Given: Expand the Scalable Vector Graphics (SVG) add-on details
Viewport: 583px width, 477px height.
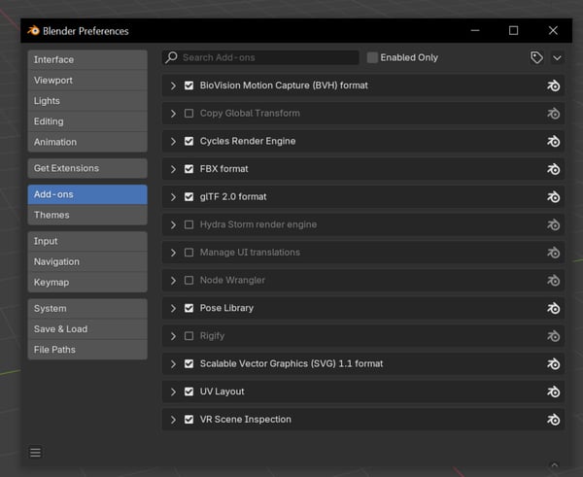Looking at the screenshot, I should tap(173, 364).
